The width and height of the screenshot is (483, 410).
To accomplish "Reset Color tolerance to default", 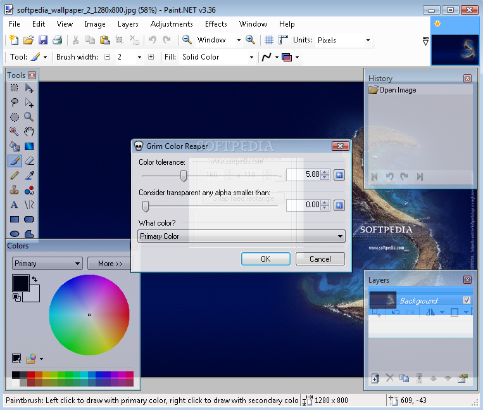I will [339, 175].
